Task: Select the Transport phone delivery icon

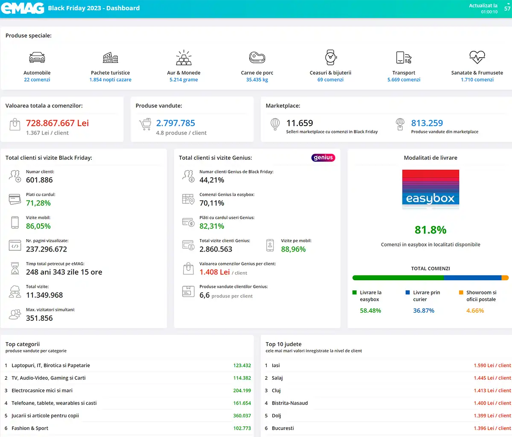Action: point(404,57)
